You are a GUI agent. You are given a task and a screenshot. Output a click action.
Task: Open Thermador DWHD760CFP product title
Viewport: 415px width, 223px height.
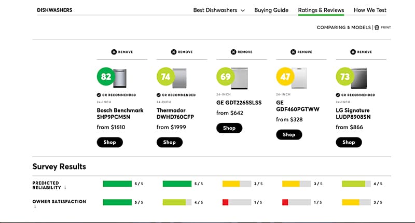click(x=175, y=114)
